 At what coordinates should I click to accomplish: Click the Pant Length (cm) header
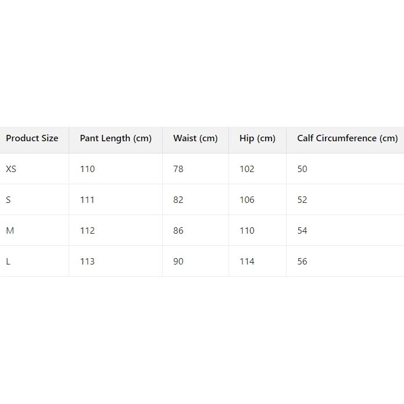click(x=116, y=138)
